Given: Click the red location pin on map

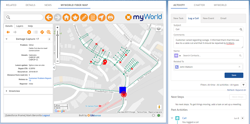Looking at the screenshot, I should [x=105, y=62].
